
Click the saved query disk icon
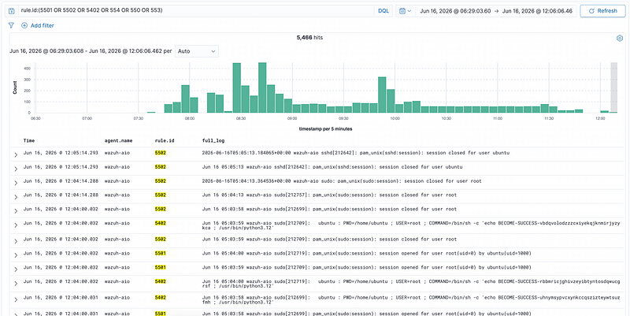(12, 11)
